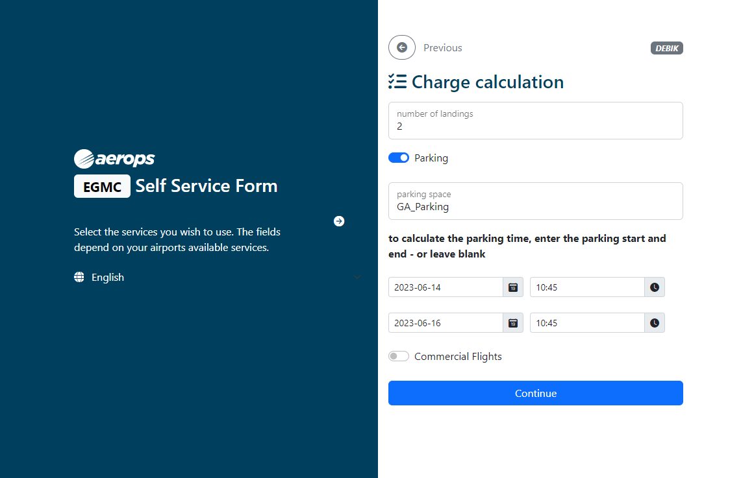This screenshot has height=478, width=754.
Task: Enable the Commercial Flights toggle
Action: [399, 356]
